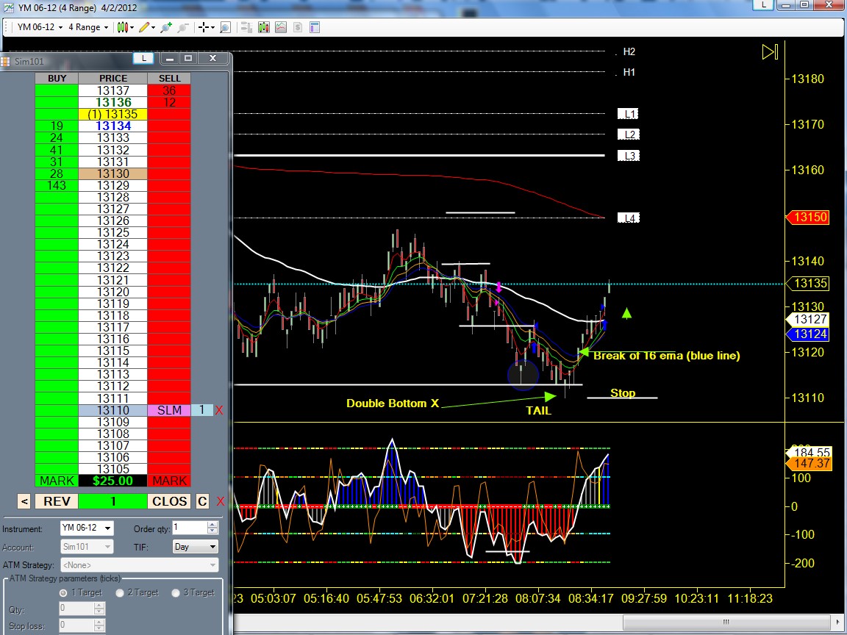Select the 1 Target radio button

[63, 593]
